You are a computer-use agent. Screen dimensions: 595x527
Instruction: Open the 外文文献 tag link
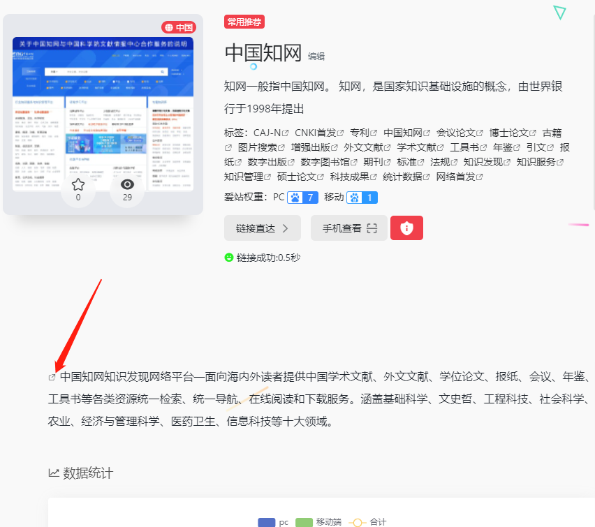[x=367, y=147]
